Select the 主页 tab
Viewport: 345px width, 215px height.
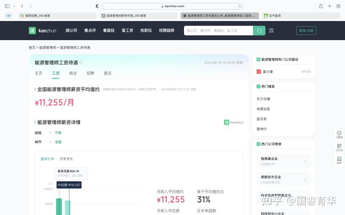[x=38, y=73]
